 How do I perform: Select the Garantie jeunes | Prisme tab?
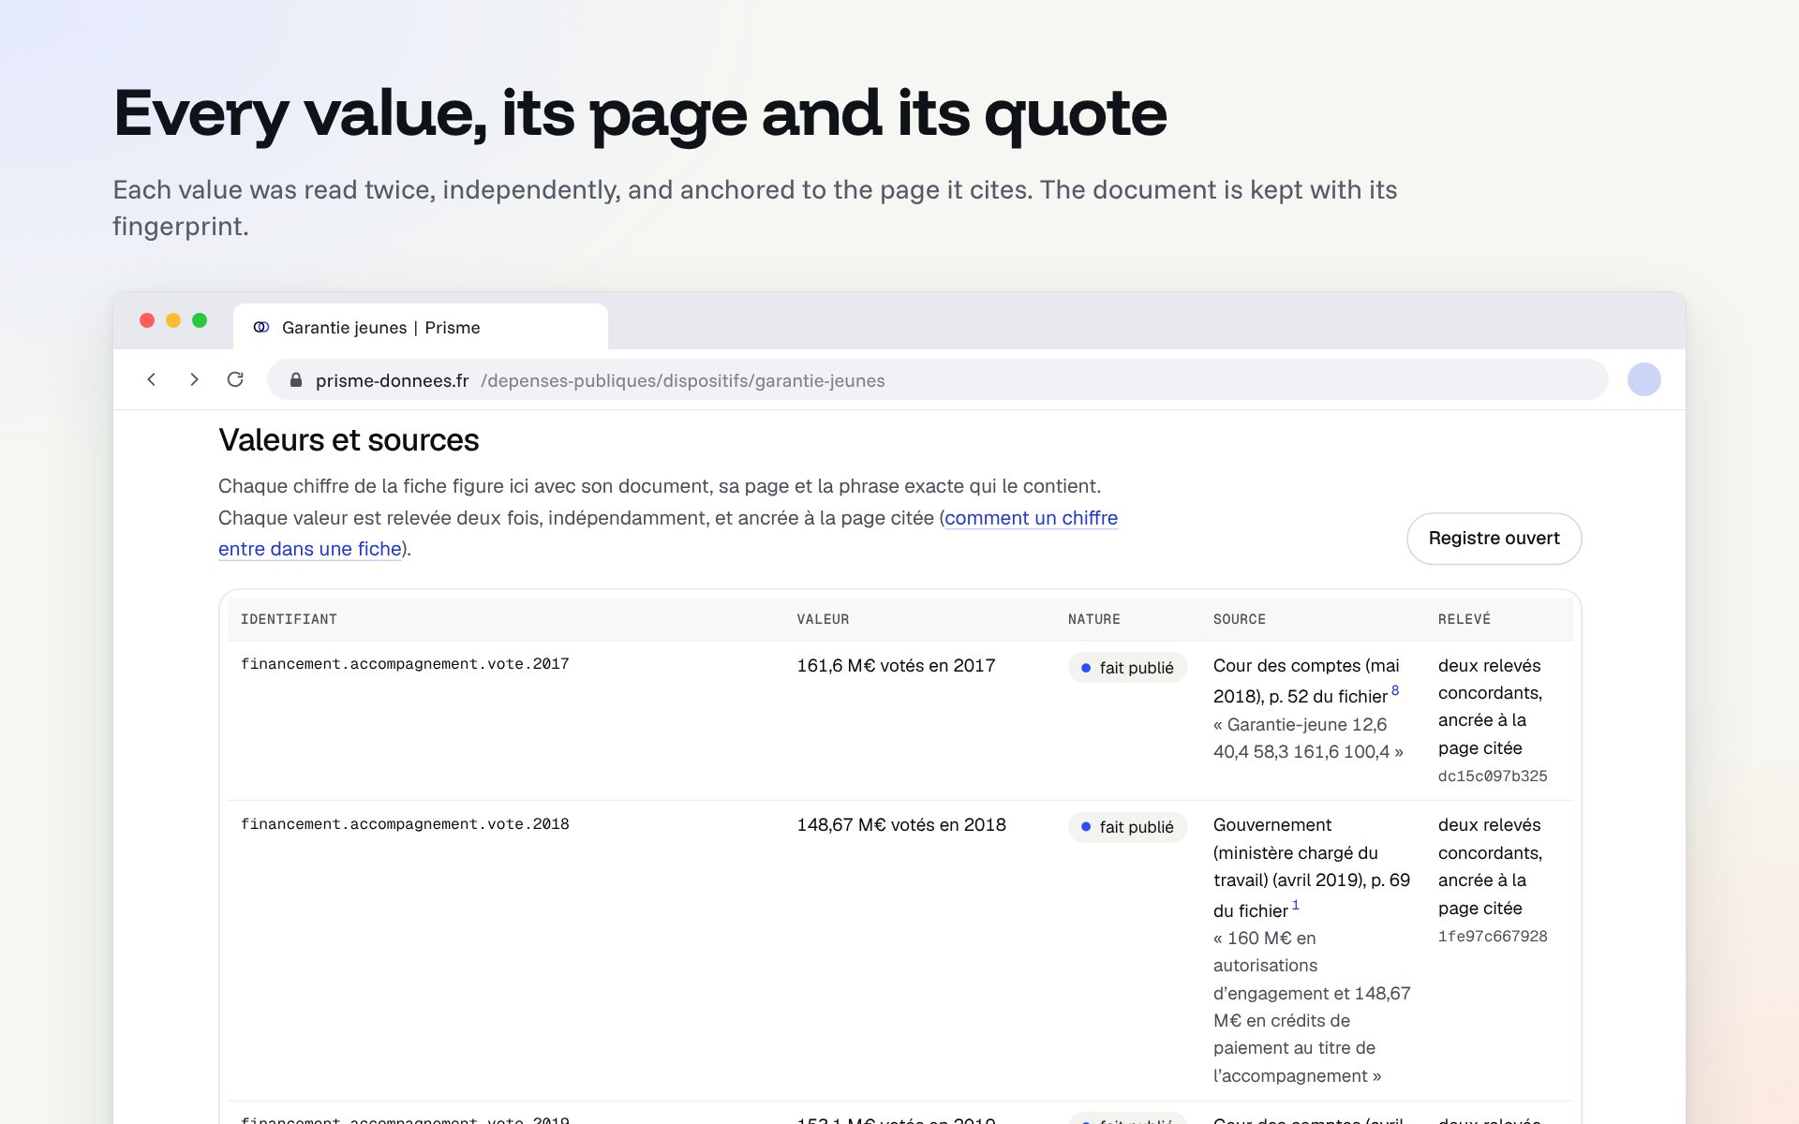[x=421, y=327]
